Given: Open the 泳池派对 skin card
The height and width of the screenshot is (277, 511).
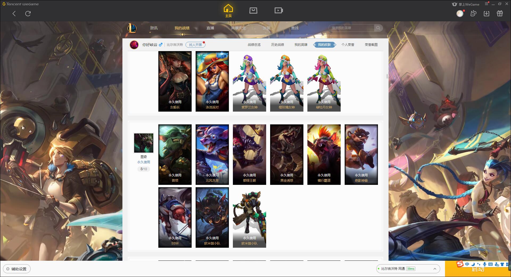Looking at the screenshot, I should pyautogui.click(x=212, y=81).
